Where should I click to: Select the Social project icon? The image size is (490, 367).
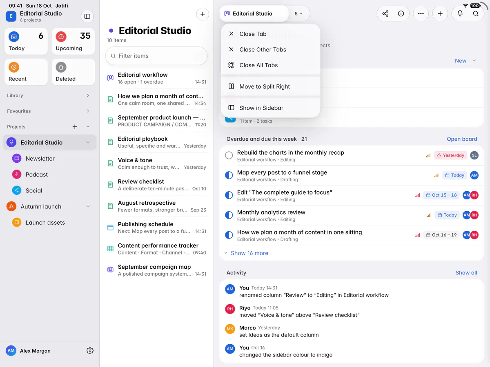17,190
